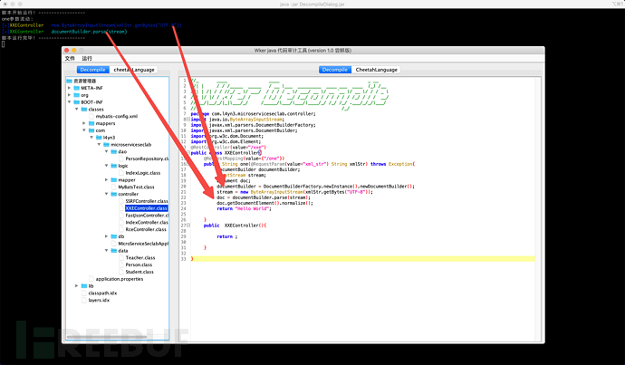Viewport: 625px width, 365px height.
Task: Click the data folder icon
Action: [114, 251]
